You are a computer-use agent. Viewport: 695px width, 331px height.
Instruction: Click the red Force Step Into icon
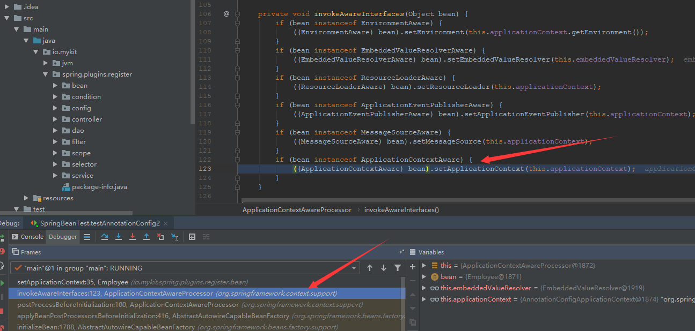pyautogui.click(x=133, y=237)
